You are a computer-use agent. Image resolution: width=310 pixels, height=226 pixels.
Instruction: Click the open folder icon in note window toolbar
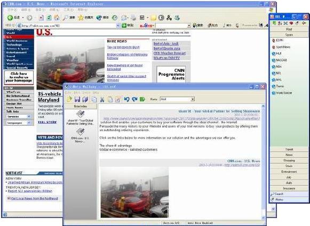(69, 99)
